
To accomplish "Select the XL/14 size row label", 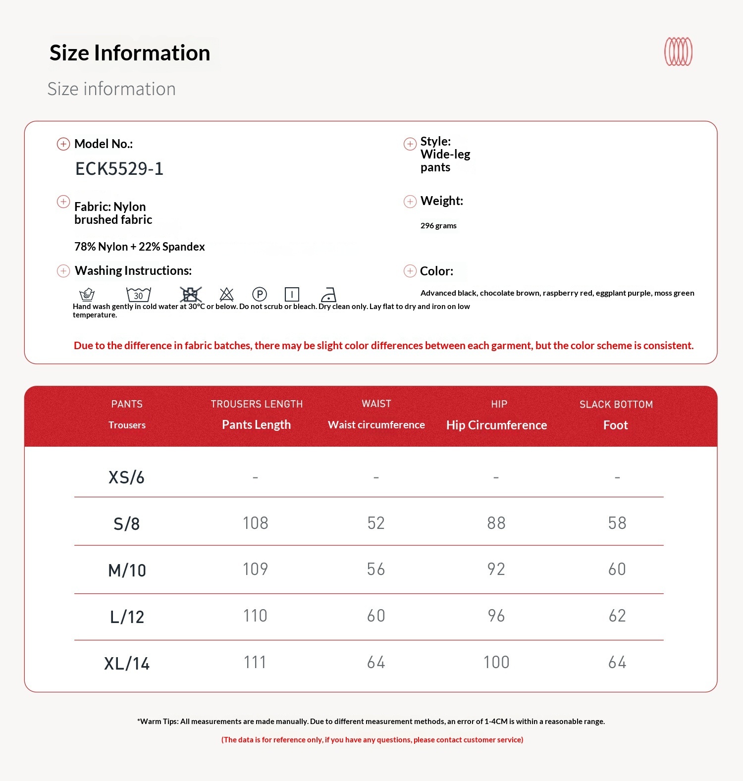I will [127, 664].
